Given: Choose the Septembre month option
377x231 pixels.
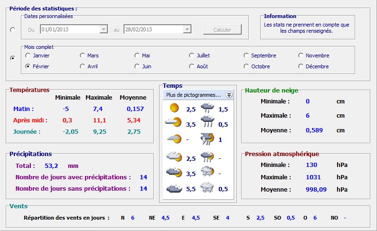Looking at the screenshot, I should click(x=246, y=55).
